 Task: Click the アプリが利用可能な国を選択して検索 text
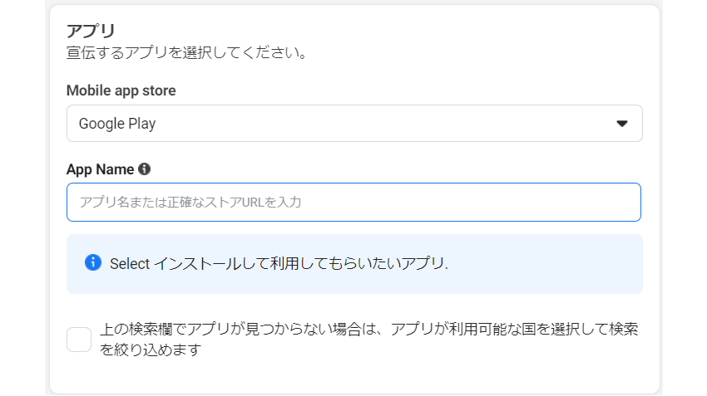coord(514,330)
